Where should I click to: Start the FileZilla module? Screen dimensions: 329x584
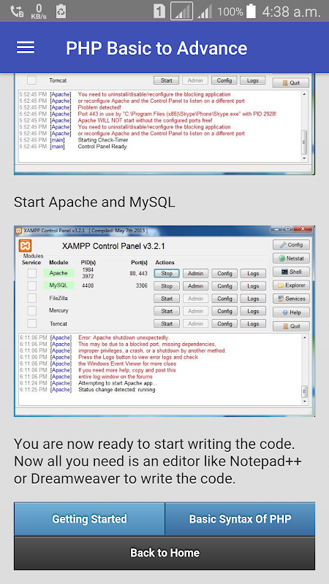pyautogui.click(x=167, y=299)
